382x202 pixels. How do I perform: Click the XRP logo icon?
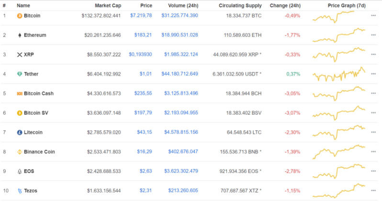tap(20, 55)
